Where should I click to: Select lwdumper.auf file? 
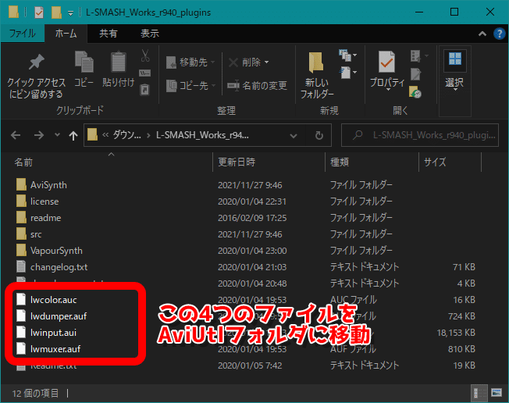tap(59, 316)
